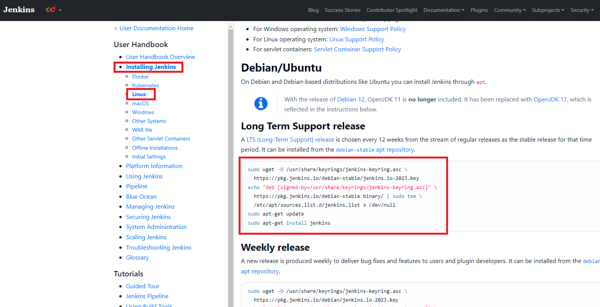Image resolution: width=600 pixels, height=307 pixels.
Task: Open Offline Installations entry
Action: [155, 148]
